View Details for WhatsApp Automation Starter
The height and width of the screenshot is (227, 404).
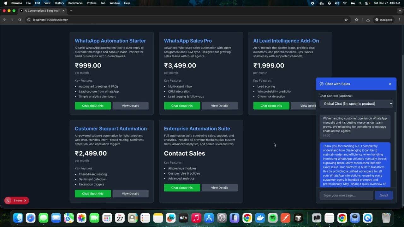click(130, 106)
